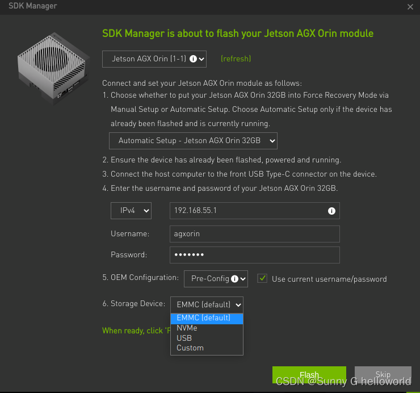
Task: Select NVMe storage option
Action: pos(207,328)
